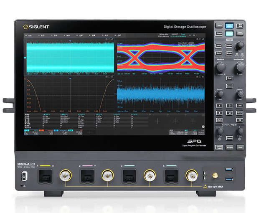Select channel 1 button on keypad
This screenshot has height=213, width=259.
218,106
